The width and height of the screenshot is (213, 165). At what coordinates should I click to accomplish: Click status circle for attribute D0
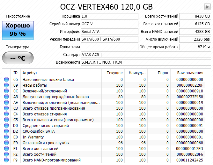(x=6, y=125)
